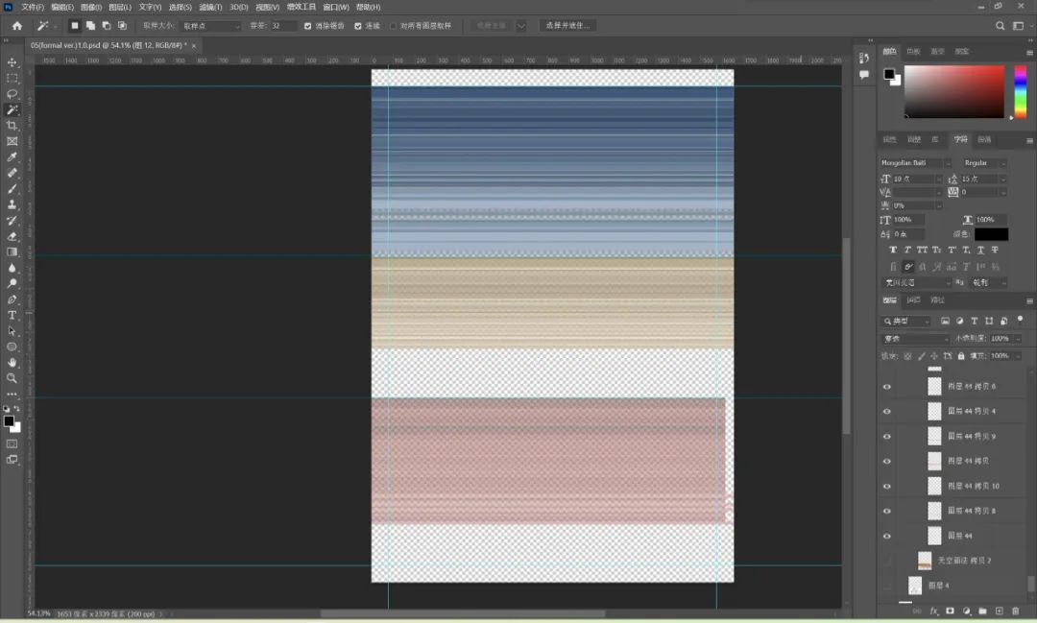Open the layer blend mode dropdown
This screenshot has height=623, width=1037.
point(915,339)
